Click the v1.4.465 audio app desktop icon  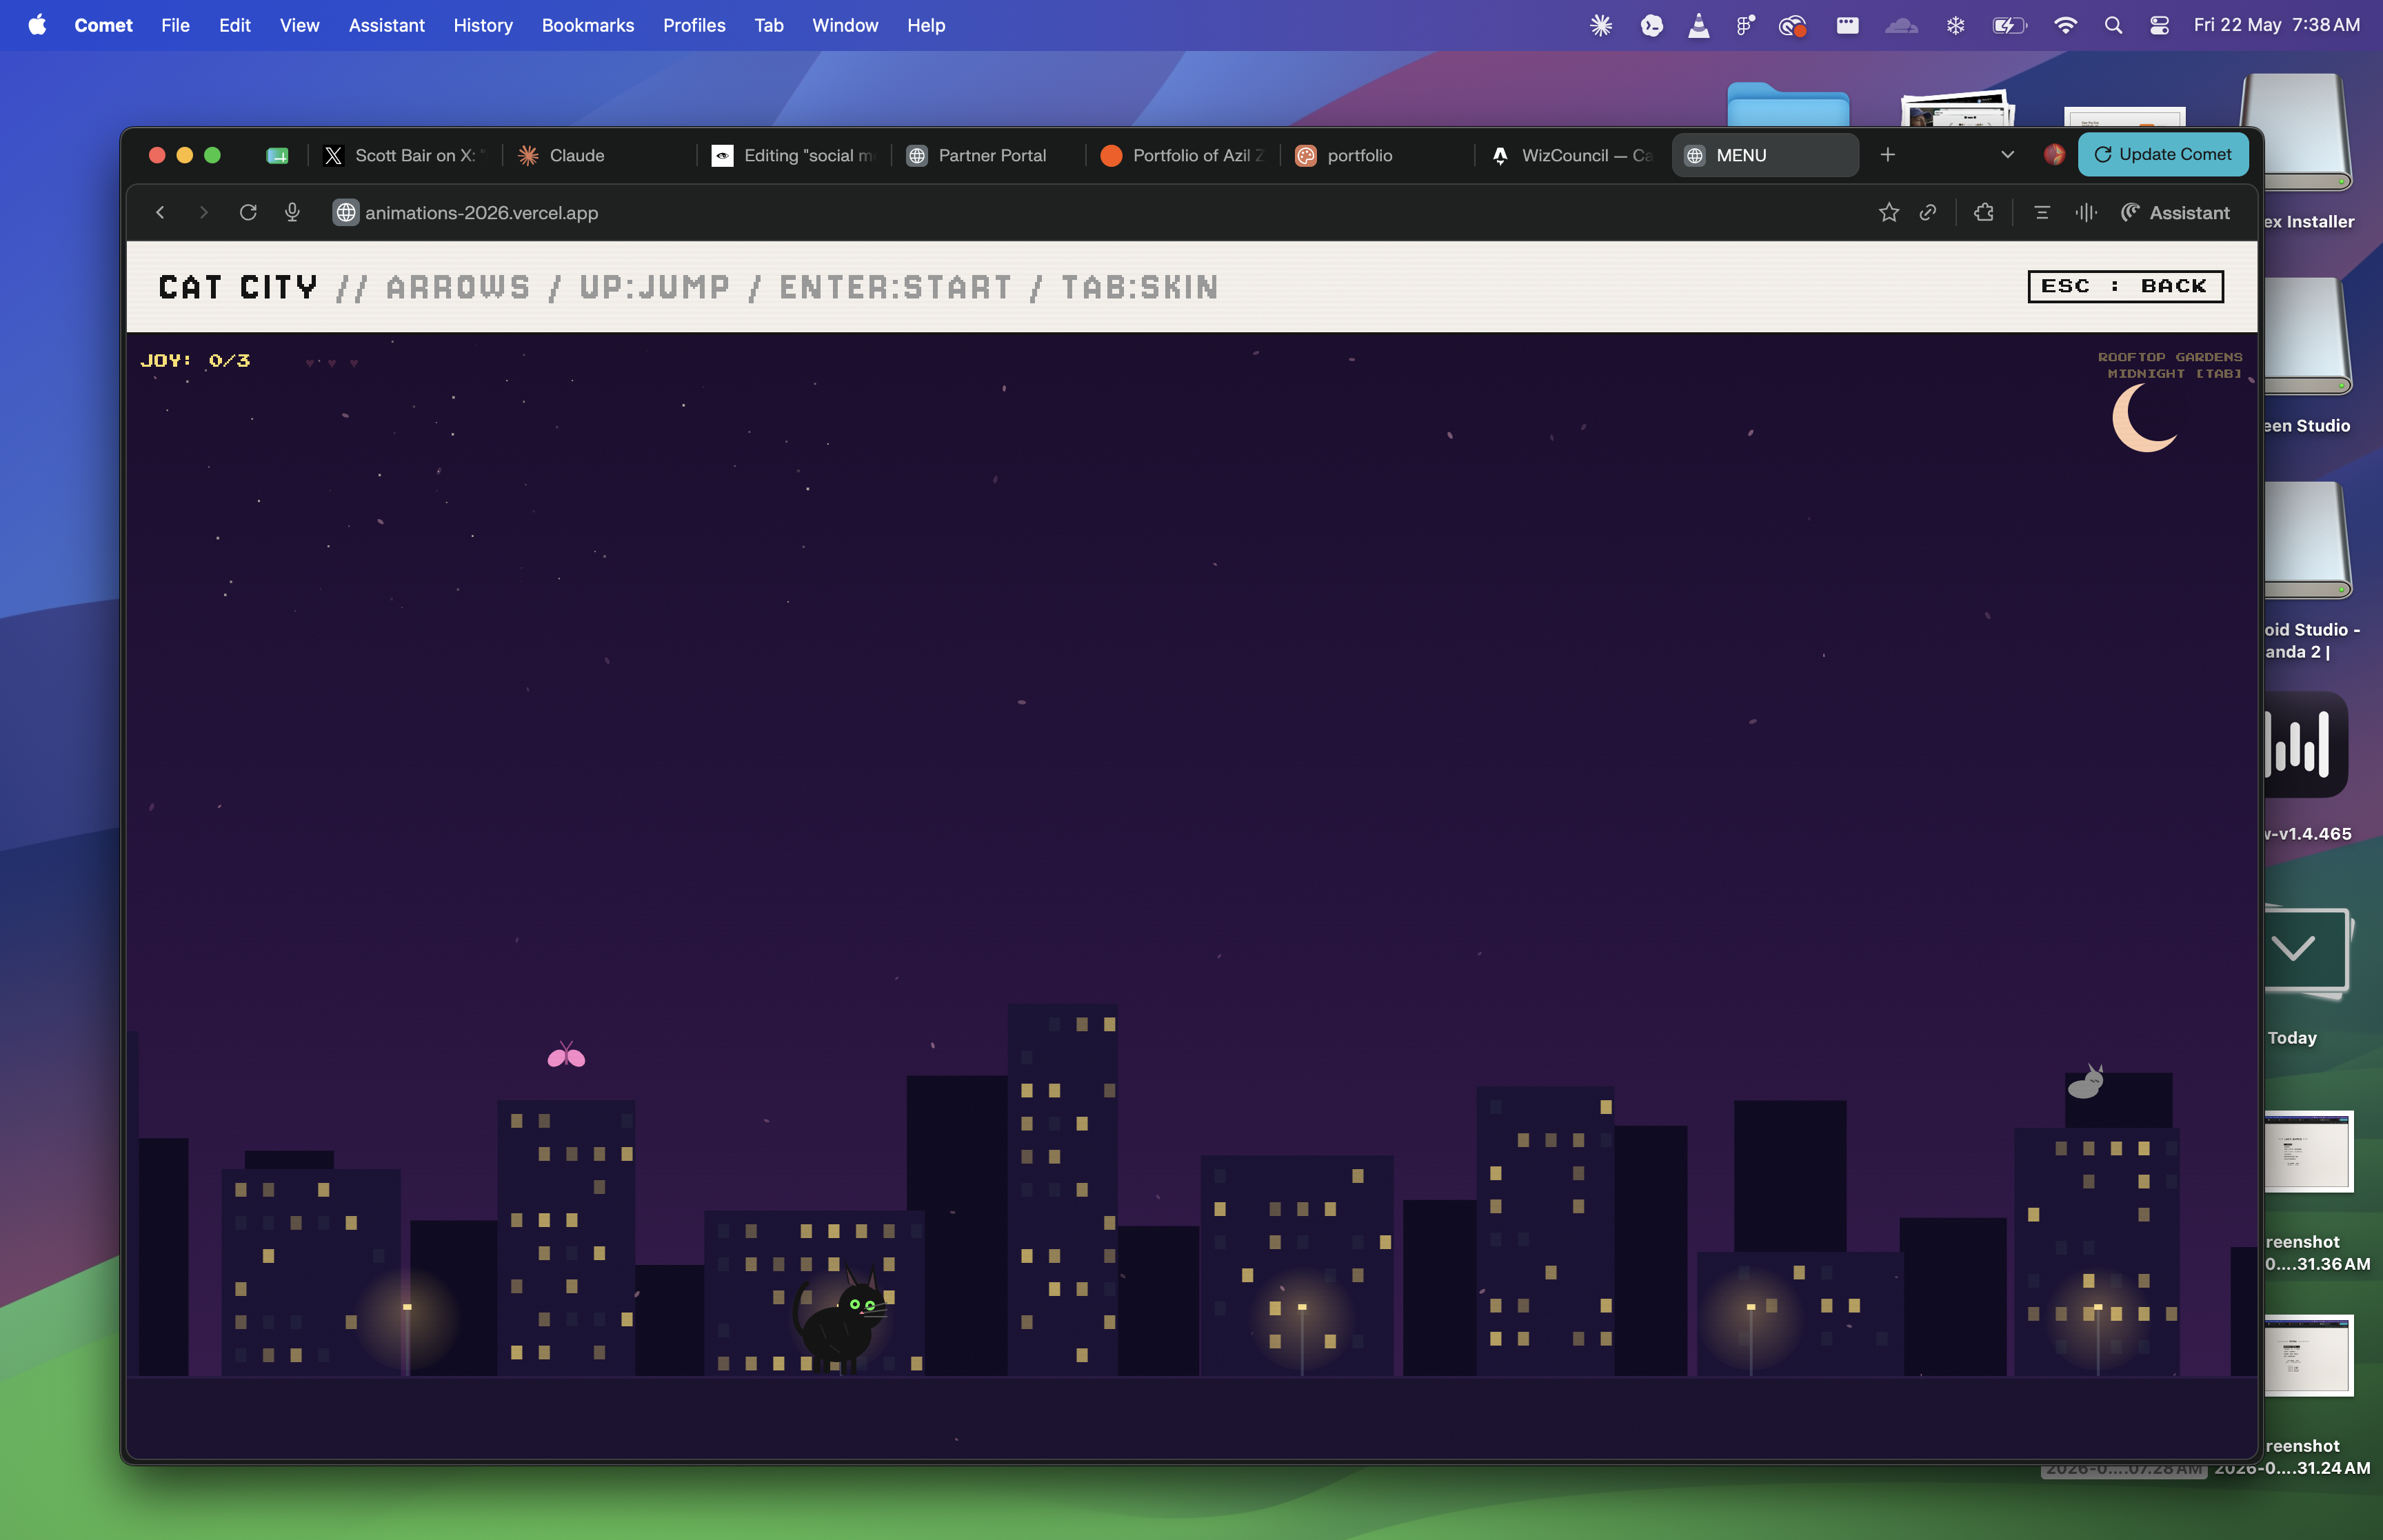[x=2305, y=745]
